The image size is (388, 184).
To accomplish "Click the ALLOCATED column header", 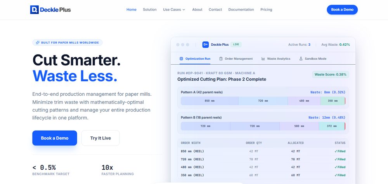I will coord(295,143).
